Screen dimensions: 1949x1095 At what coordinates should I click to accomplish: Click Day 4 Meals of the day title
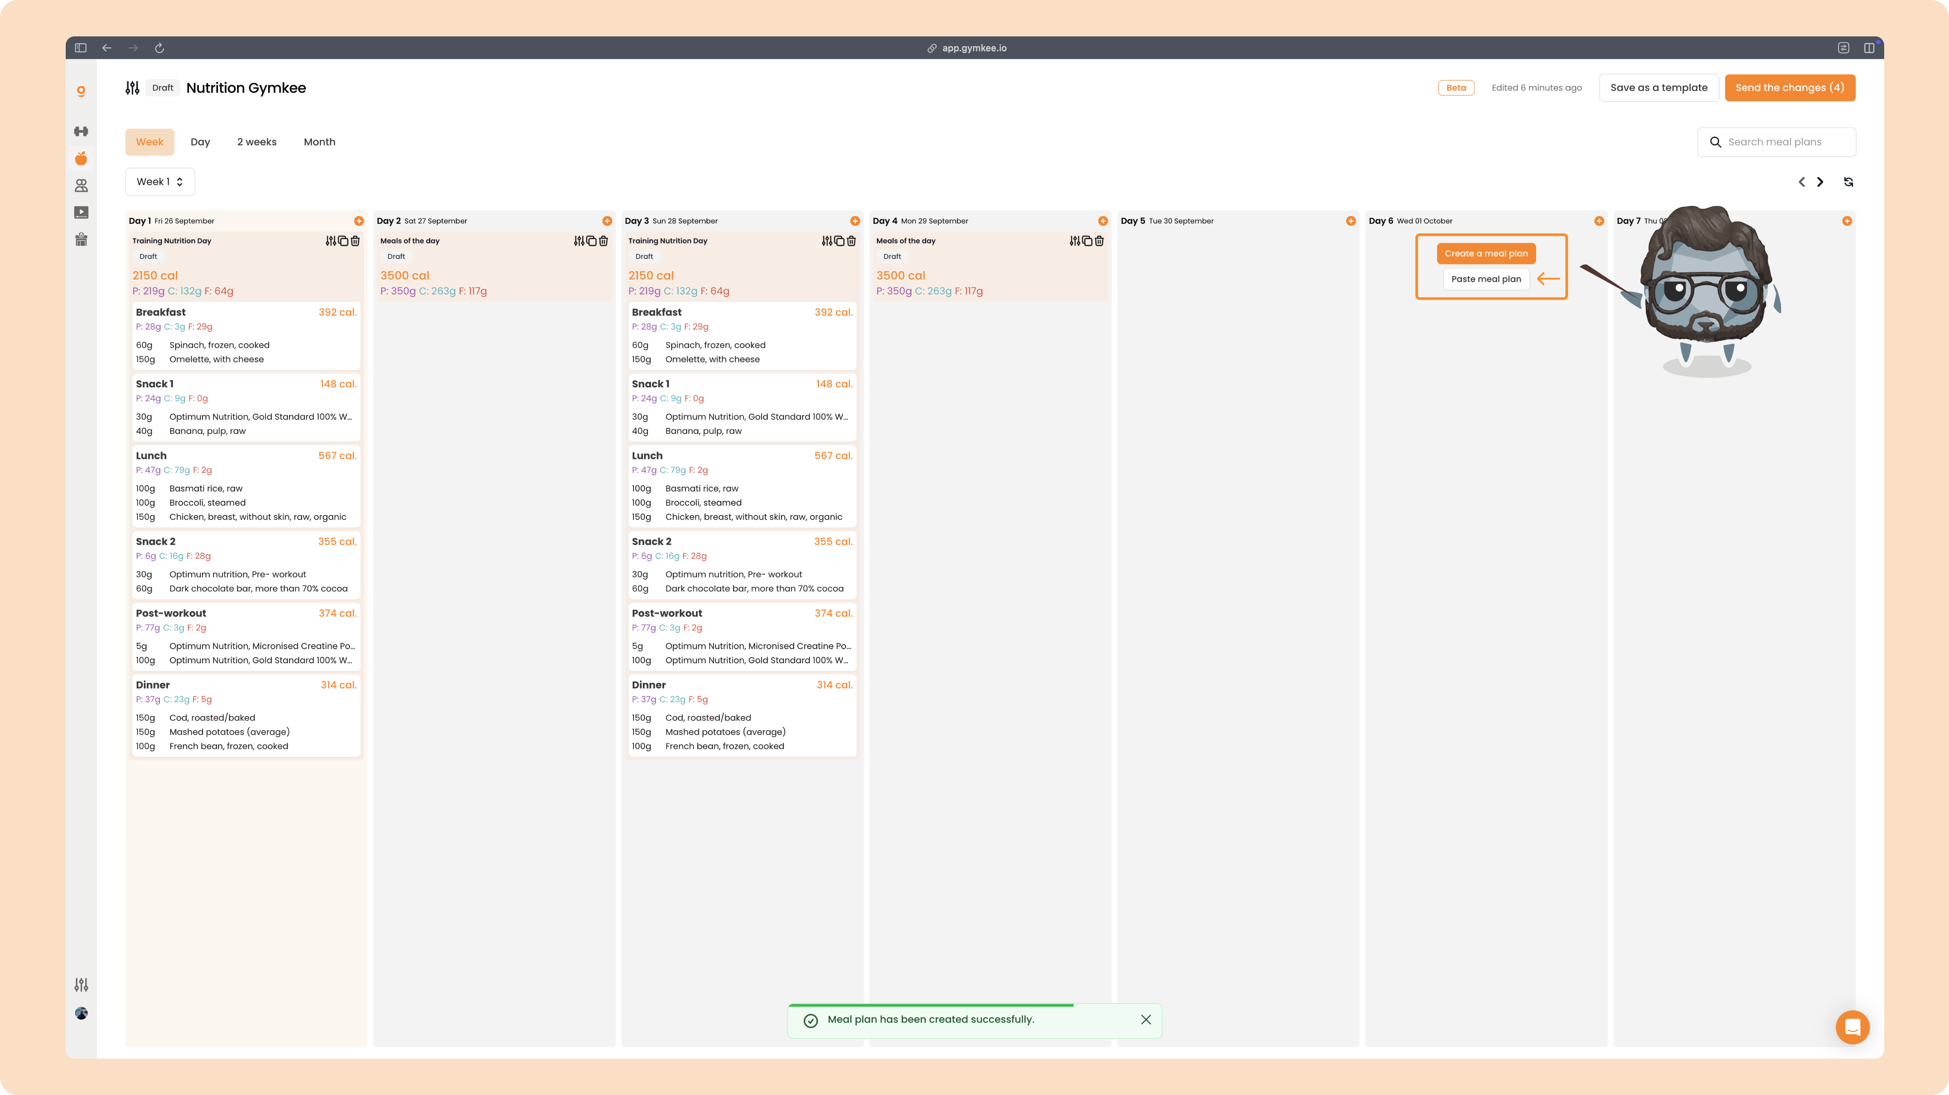click(906, 240)
